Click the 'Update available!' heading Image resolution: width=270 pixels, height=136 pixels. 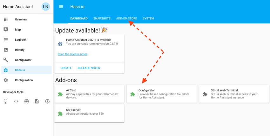(x=78, y=30)
